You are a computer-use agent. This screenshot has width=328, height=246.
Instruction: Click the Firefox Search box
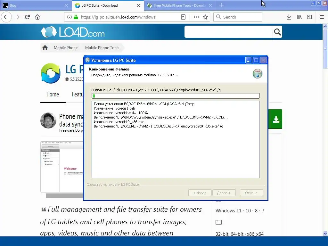click(238, 17)
